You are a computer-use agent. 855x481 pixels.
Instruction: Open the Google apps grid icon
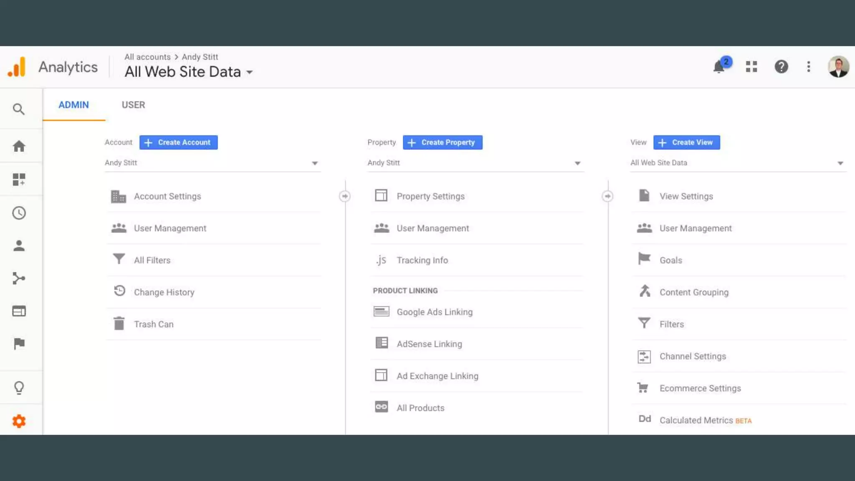(x=751, y=67)
